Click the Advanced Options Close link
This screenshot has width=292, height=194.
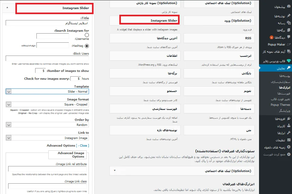click(x=83, y=146)
